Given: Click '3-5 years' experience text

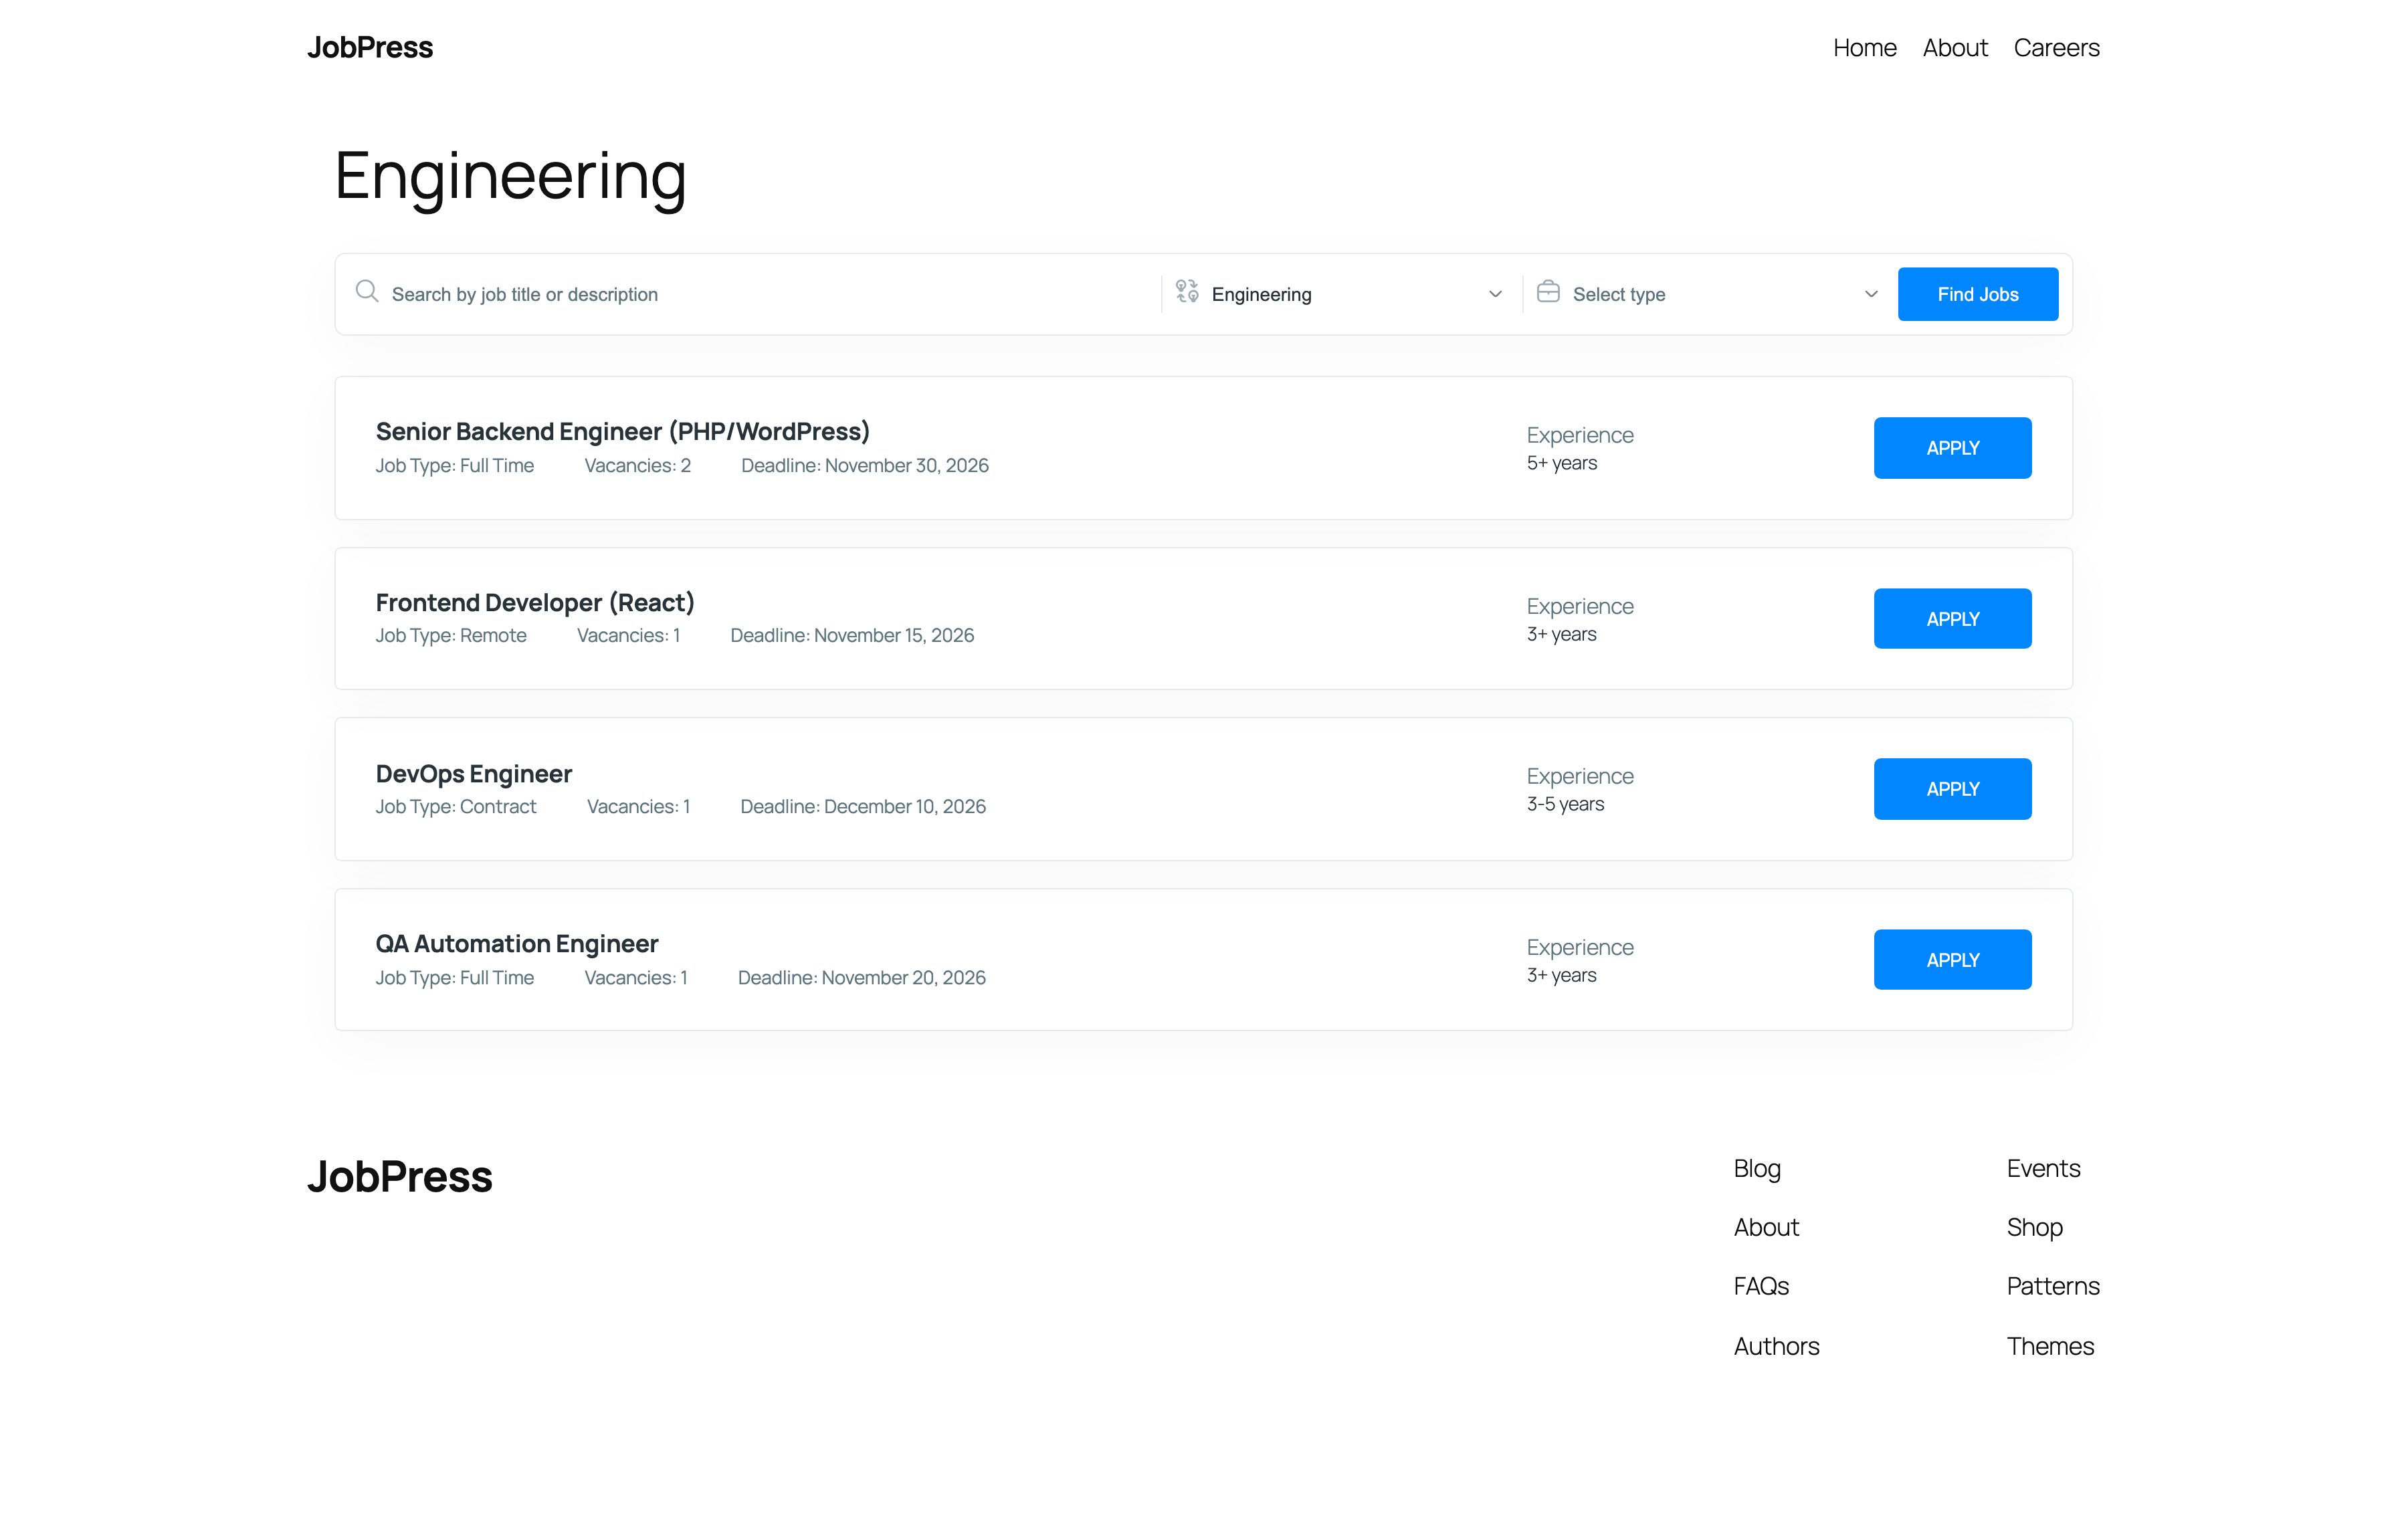Looking at the screenshot, I should point(1565,804).
